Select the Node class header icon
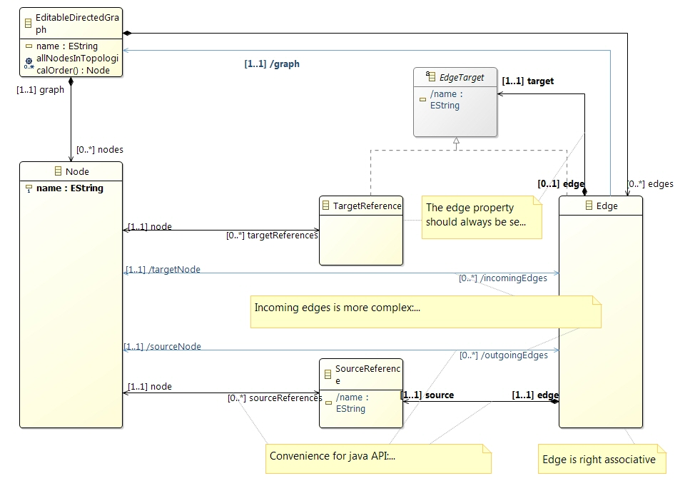Viewport: 690px width, 481px height. pyautogui.click(x=59, y=171)
